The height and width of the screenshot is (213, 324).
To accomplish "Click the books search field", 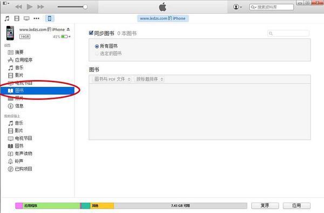I will (288, 33).
